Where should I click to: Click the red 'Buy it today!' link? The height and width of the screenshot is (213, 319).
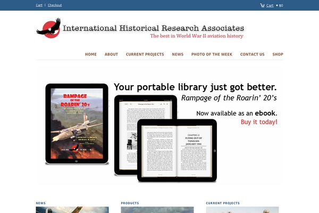click(259, 122)
